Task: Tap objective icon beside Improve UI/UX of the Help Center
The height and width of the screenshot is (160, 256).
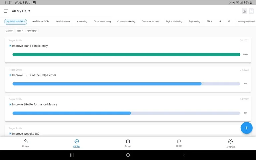Action: [10, 75]
